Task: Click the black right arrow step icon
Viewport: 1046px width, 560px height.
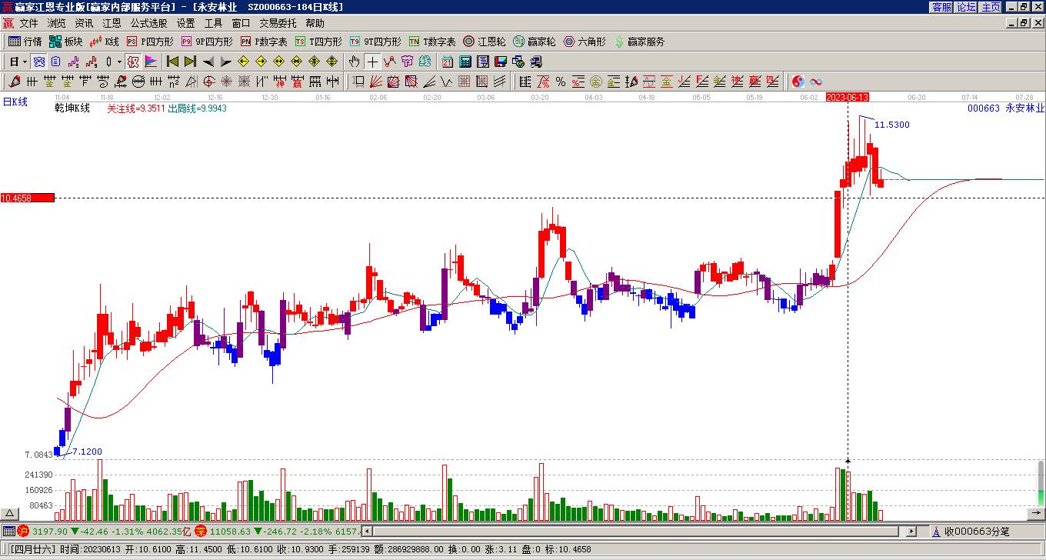Action: (x=225, y=62)
